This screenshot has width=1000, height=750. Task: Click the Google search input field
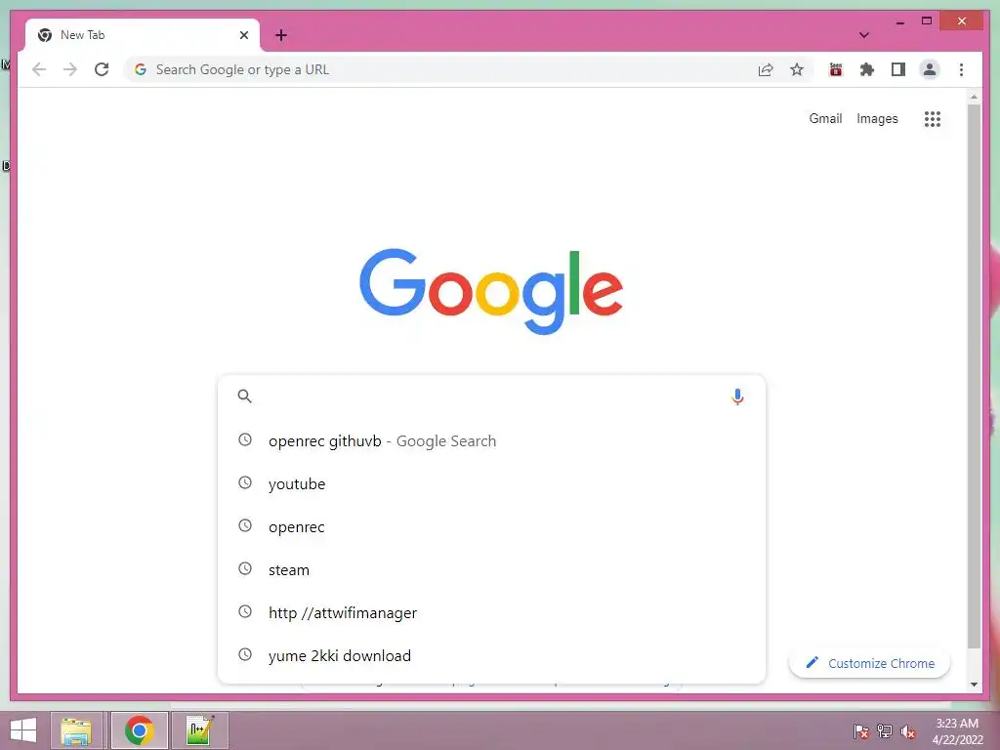tap(491, 396)
